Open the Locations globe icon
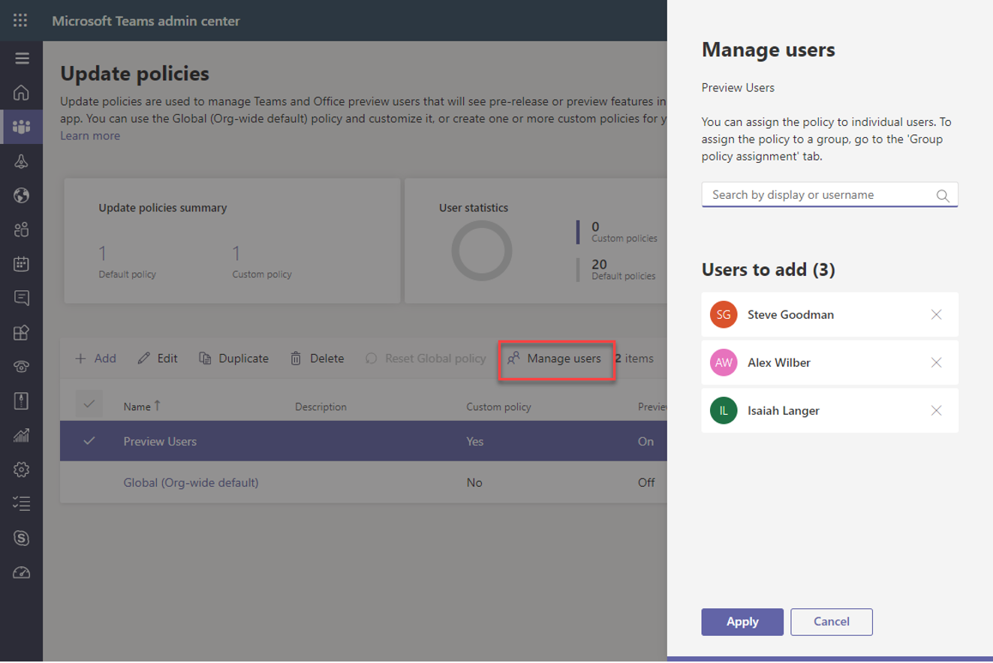Viewport: 993px width, 663px height. click(x=22, y=196)
